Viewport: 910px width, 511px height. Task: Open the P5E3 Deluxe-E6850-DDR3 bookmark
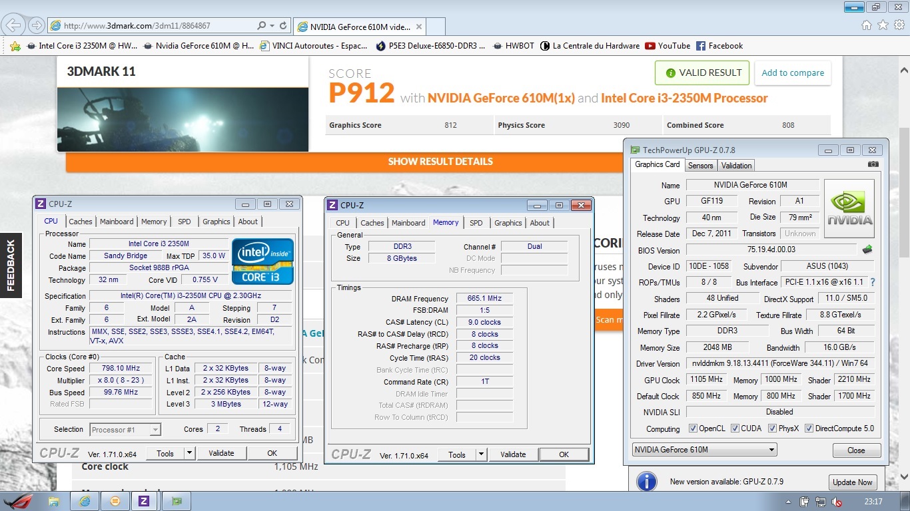(x=432, y=46)
